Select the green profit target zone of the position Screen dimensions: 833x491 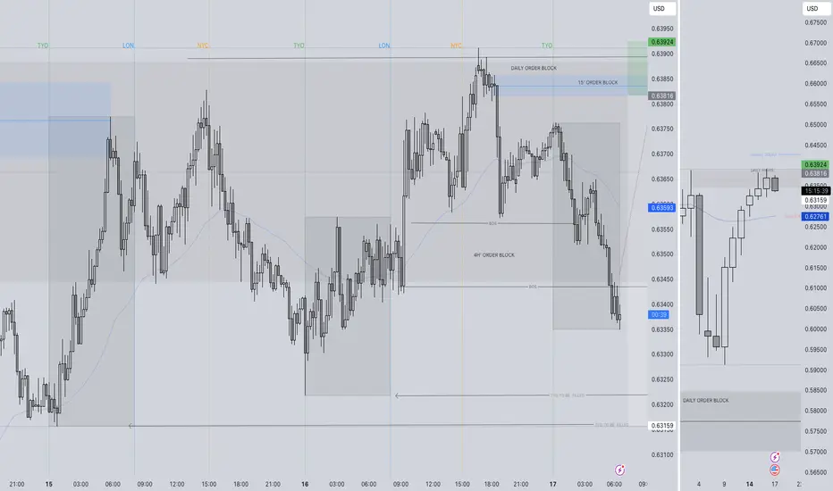637,69
